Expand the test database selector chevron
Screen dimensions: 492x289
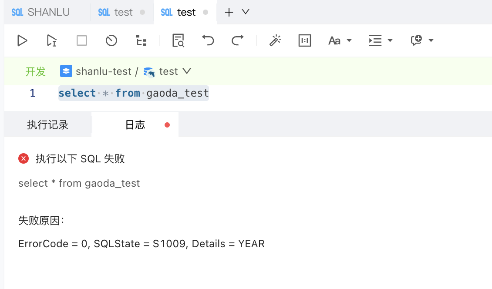pyautogui.click(x=187, y=71)
